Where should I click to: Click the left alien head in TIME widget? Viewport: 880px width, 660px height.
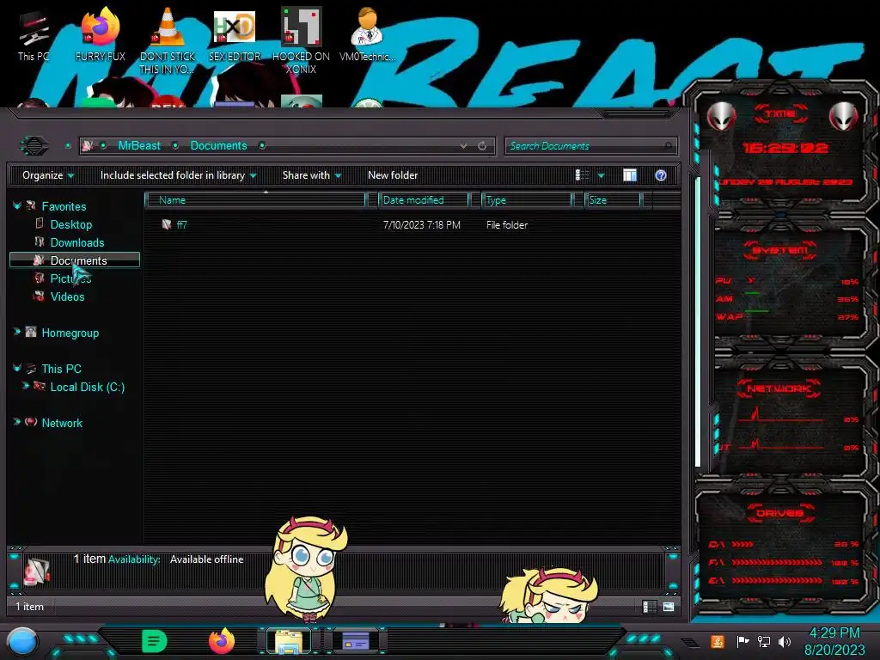(722, 116)
